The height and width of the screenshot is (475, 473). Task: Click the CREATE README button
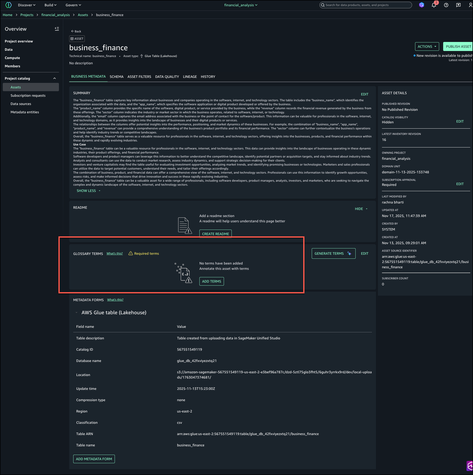(215, 234)
